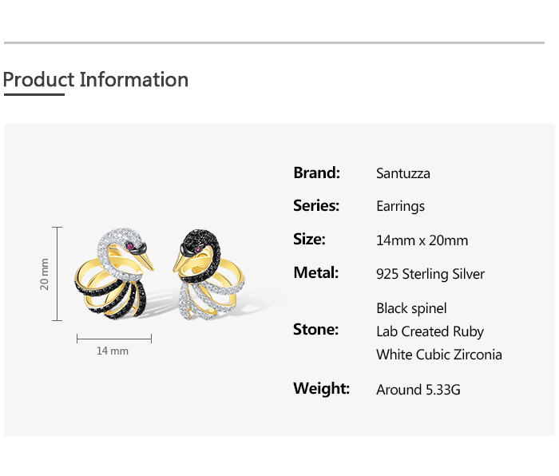This screenshot has width=559, height=476.
Task: Click the Weight: field label
Action: tap(322, 389)
